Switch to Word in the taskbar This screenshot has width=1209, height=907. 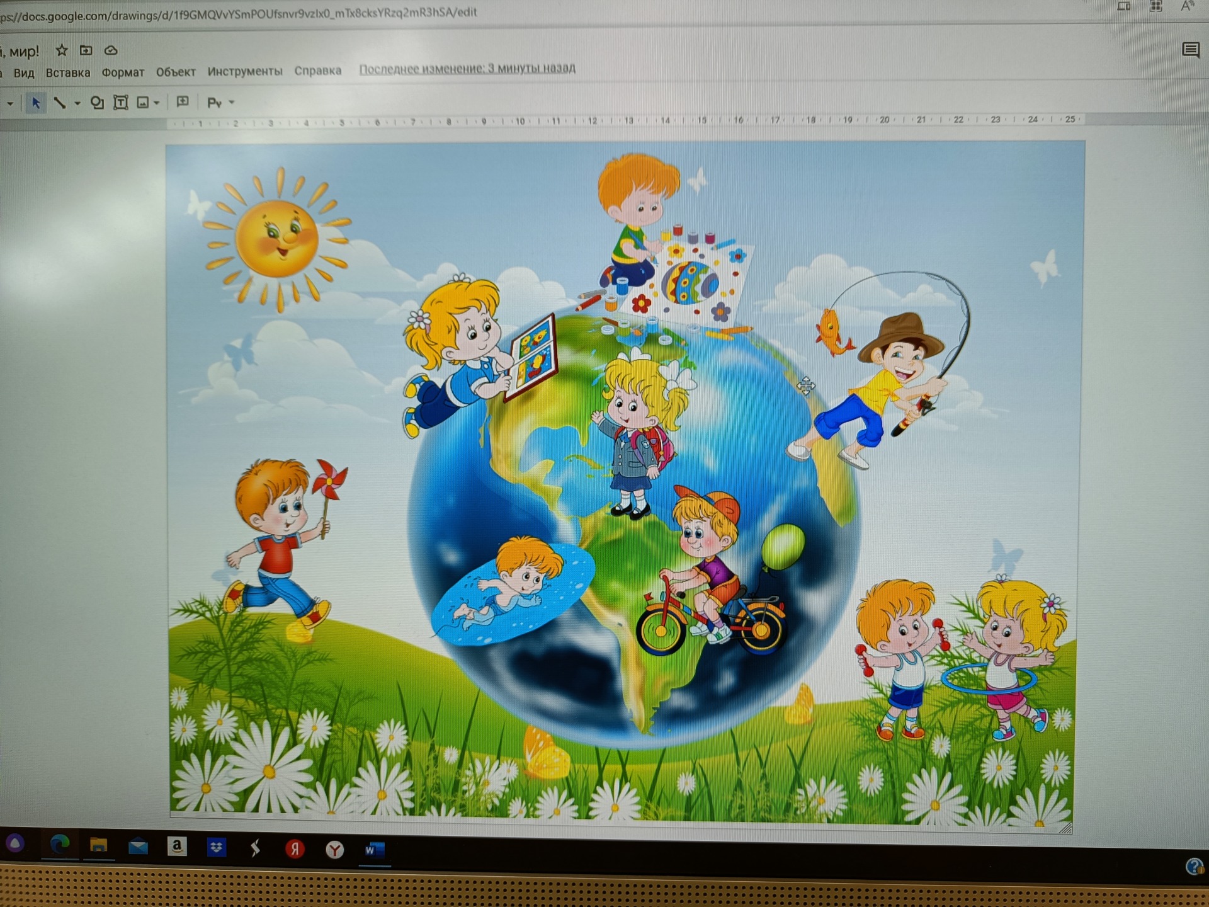[x=373, y=850]
